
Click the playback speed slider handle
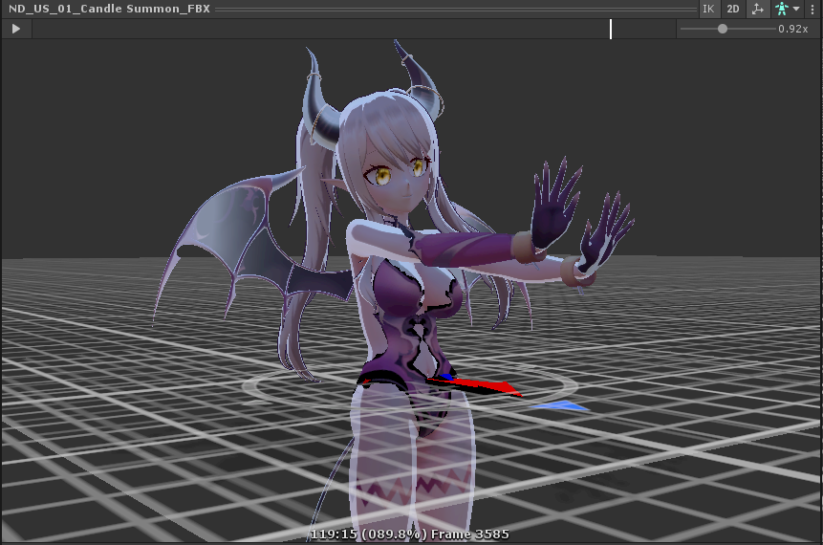723,29
